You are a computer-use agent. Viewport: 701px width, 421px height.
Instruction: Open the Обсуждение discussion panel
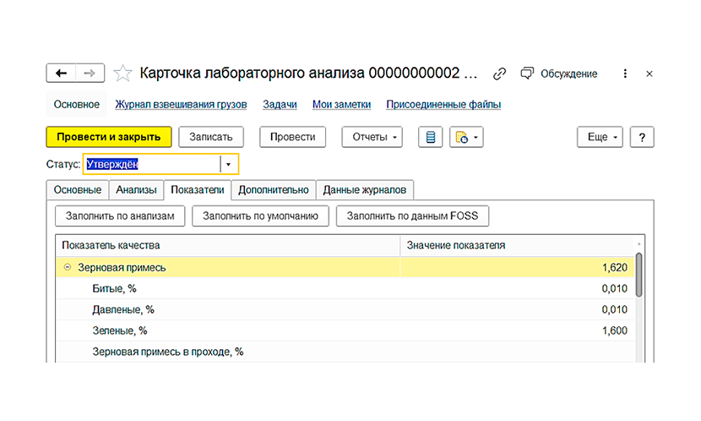click(x=559, y=74)
